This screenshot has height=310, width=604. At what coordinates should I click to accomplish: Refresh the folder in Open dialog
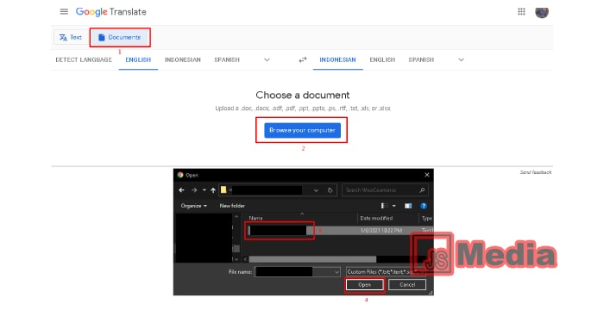click(330, 190)
